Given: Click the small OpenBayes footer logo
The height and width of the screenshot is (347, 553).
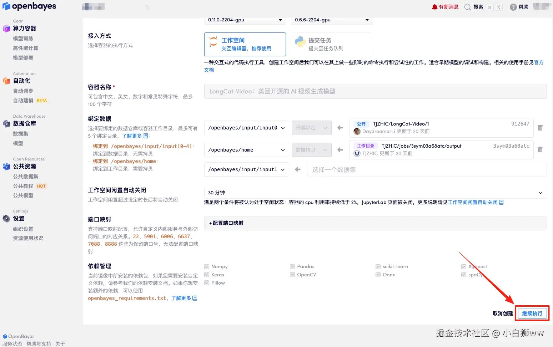Looking at the screenshot, I should (x=5, y=336).
